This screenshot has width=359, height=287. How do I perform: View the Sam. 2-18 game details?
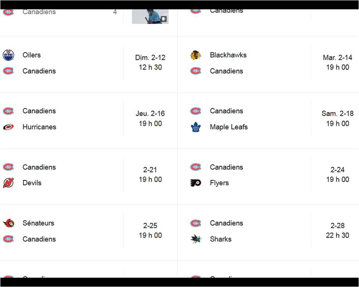[337, 118]
